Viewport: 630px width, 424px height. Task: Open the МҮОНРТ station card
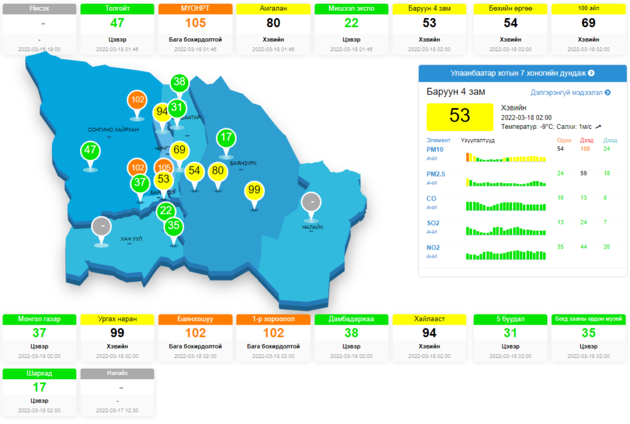click(195, 28)
